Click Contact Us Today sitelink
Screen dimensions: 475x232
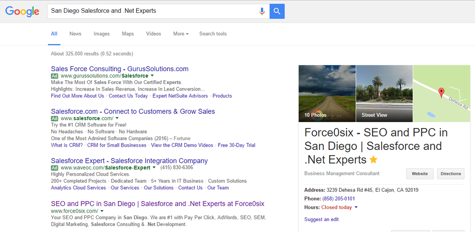(128, 96)
